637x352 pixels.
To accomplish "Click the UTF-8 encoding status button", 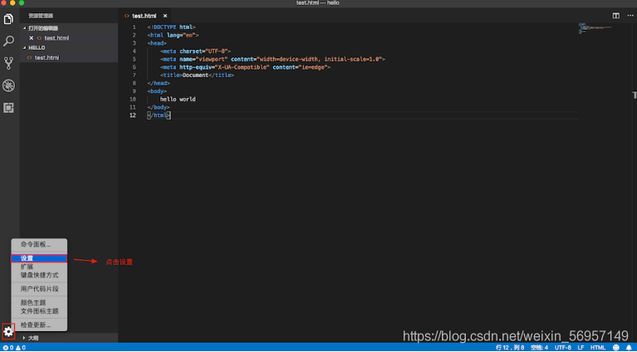I will 562,348.
